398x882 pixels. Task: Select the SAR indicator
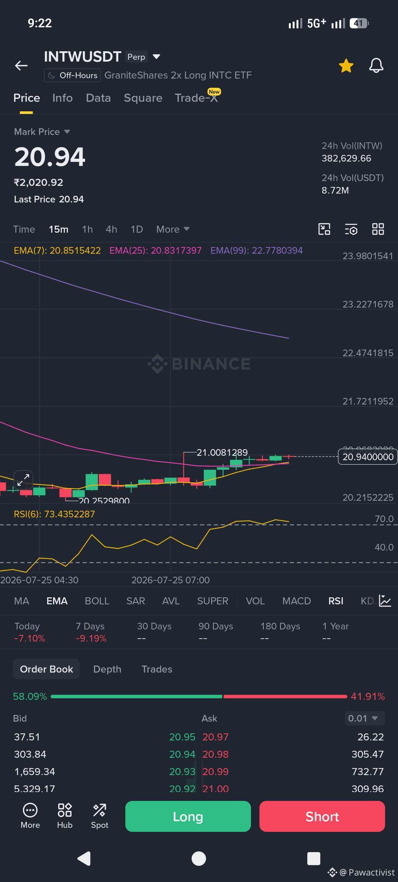(136, 601)
